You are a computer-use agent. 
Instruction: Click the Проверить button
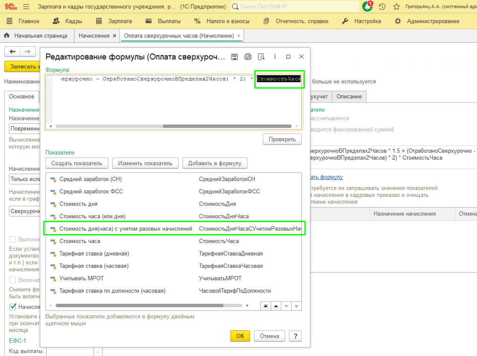coord(282,139)
